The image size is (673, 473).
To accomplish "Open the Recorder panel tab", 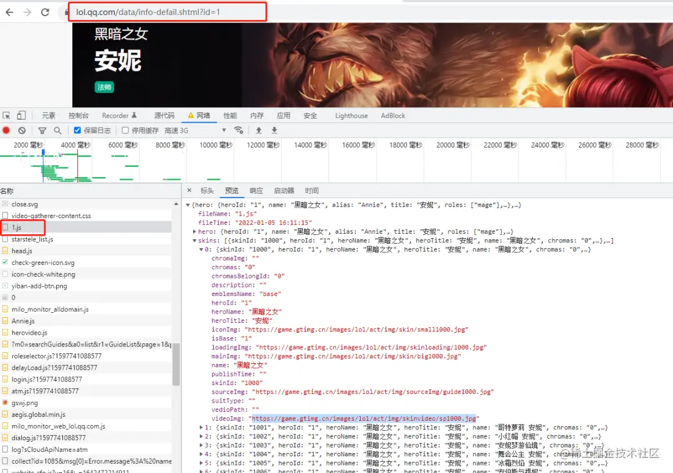I will 119,115.
